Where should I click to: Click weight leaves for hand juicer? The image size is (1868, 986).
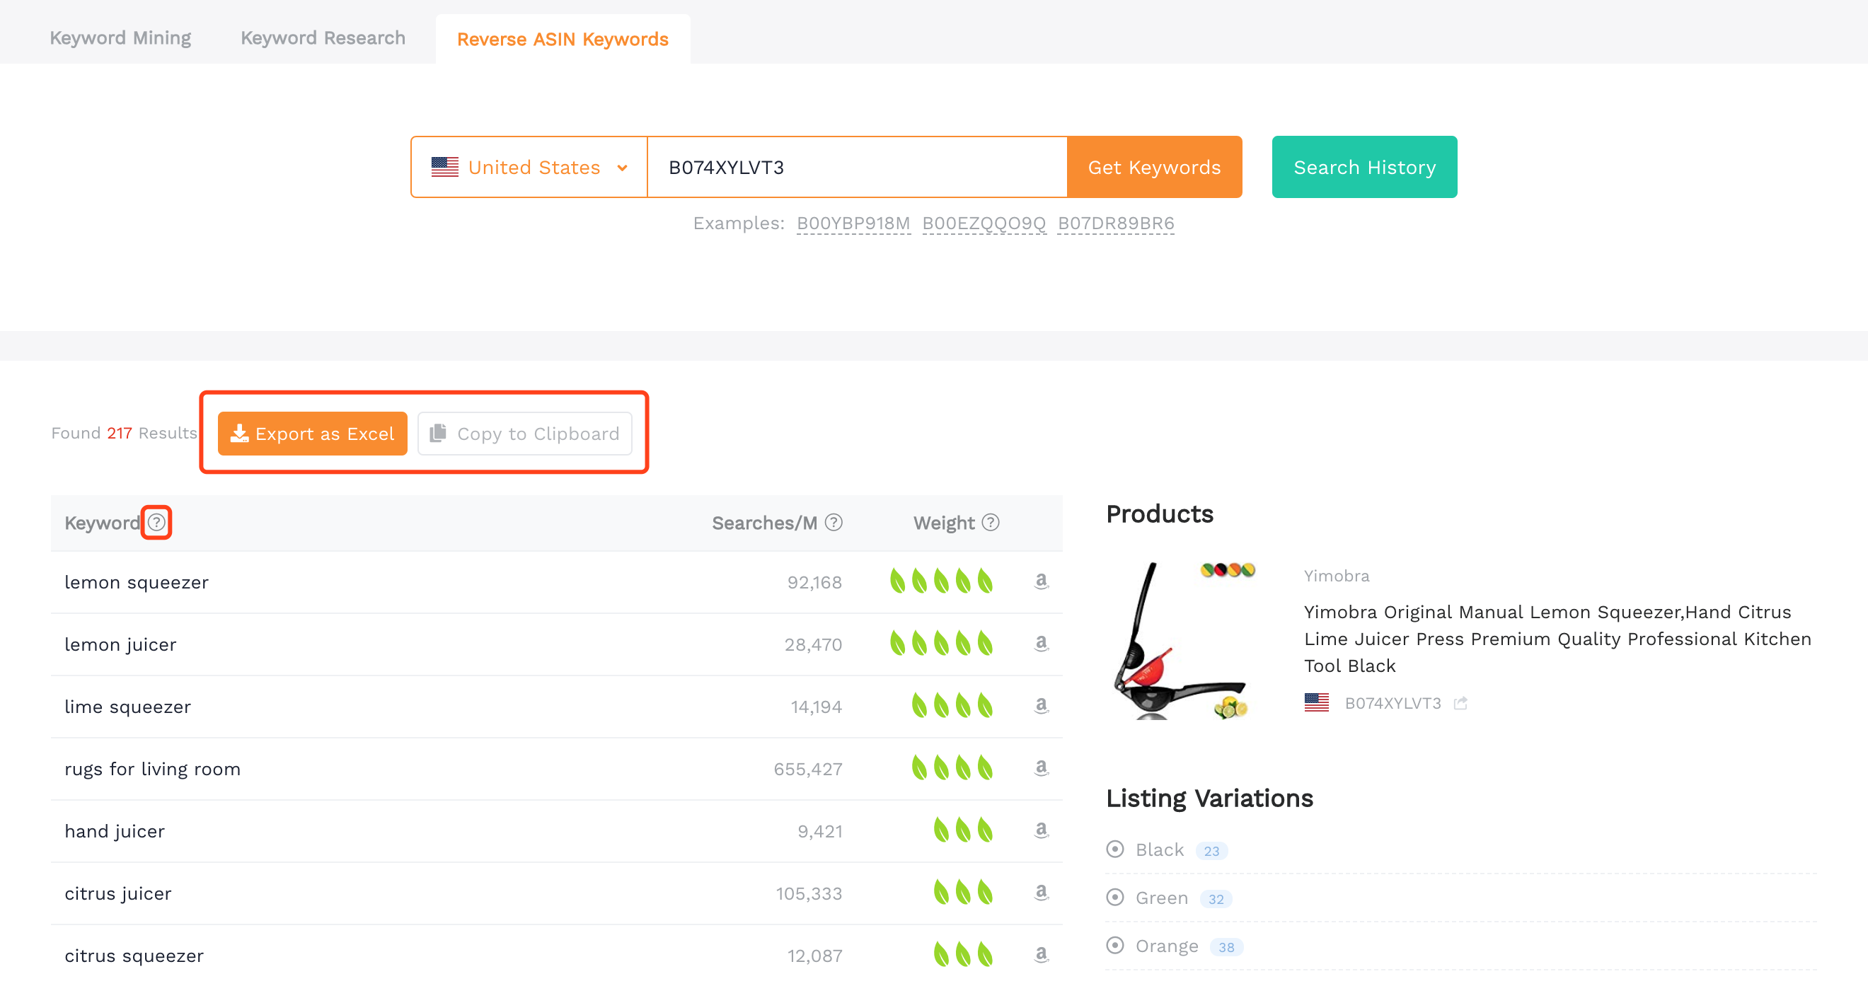(963, 831)
